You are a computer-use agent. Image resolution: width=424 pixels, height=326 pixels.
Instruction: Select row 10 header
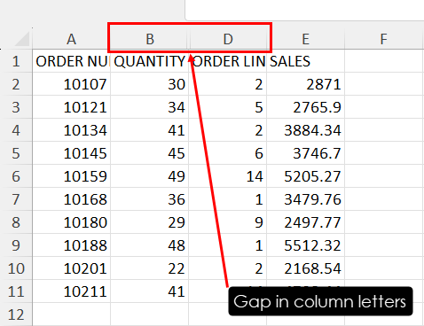click(16, 268)
